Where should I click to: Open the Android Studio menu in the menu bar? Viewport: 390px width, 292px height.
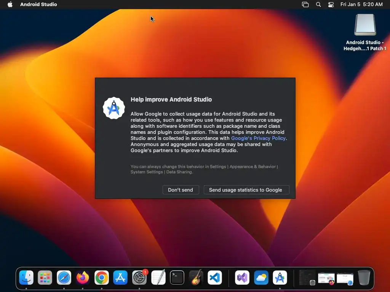pos(38,4)
